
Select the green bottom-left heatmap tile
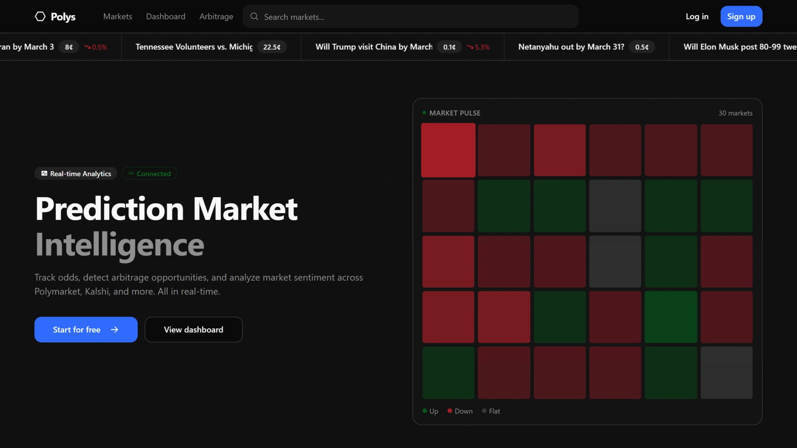point(448,373)
